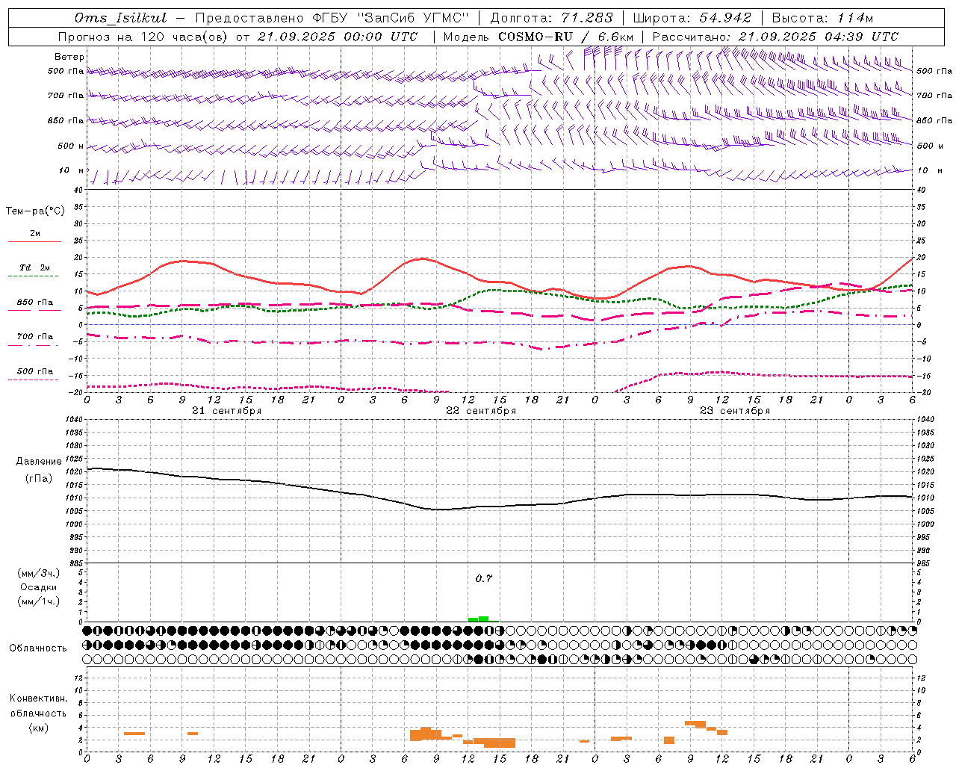956x765 pixels.
Task: Click the date label 22 сентября
Action: [481, 411]
